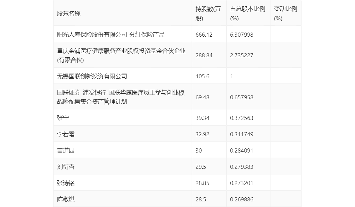Click shareholder name 陈敬烘
Screen dimensions: 355x207
66,199
